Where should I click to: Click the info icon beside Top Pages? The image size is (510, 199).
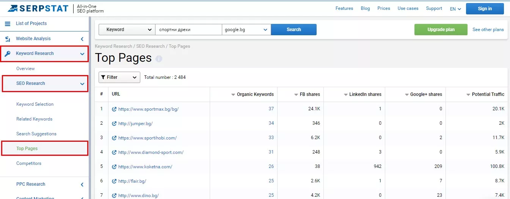tap(159, 59)
